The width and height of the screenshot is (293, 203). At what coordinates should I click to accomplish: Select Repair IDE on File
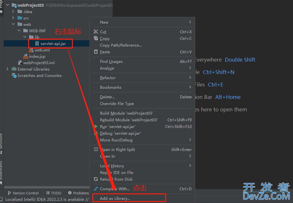(143, 172)
